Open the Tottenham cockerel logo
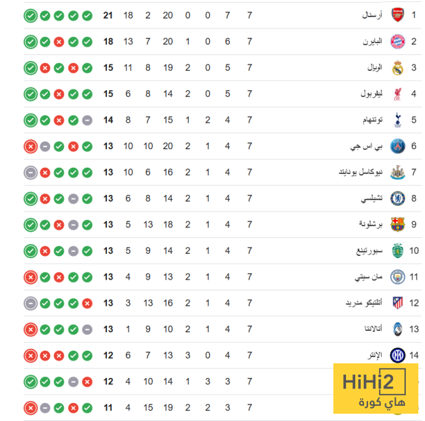 [x=397, y=120]
